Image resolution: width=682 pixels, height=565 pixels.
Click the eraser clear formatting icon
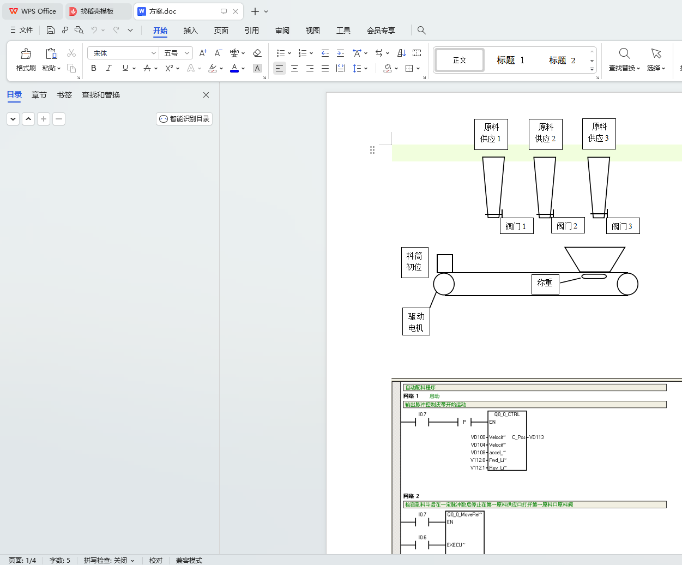click(x=257, y=53)
